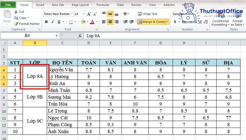
Task: Open the Add-Ins tab
Action: [169, 5]
